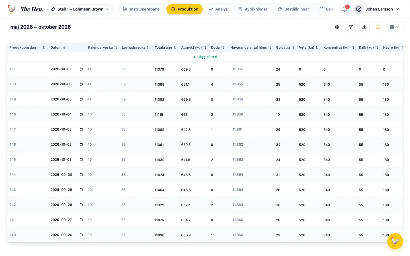Image resolution: width=410 pixels, height=256 pixels.
Task: Expand the grid view layout dropdown
Action: [395, 27]
